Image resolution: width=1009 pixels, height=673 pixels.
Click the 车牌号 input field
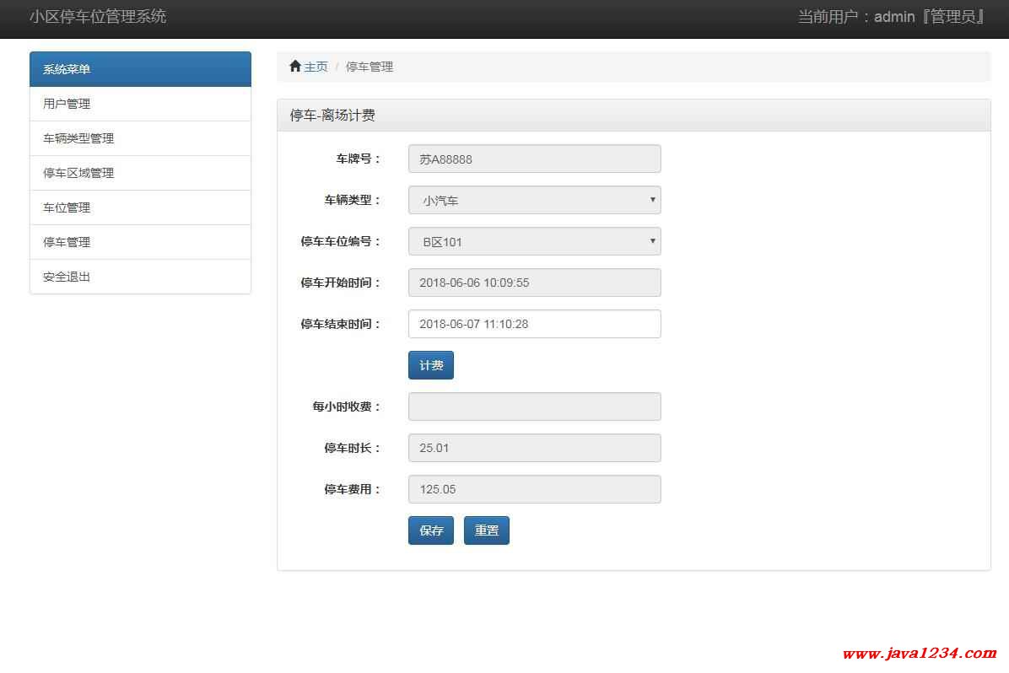click(x=534, y=159)
